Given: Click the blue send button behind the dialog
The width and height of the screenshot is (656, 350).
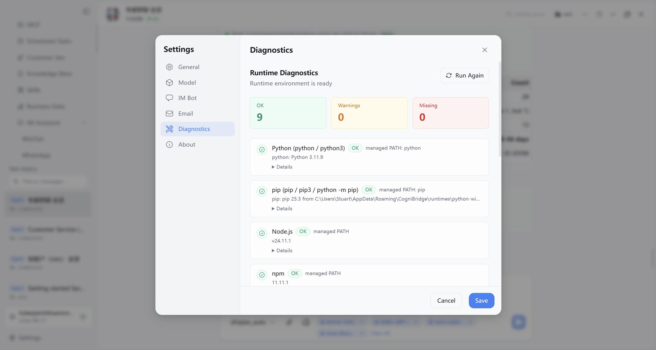Looking at the screenshot, I should click(x=519, y=322).
